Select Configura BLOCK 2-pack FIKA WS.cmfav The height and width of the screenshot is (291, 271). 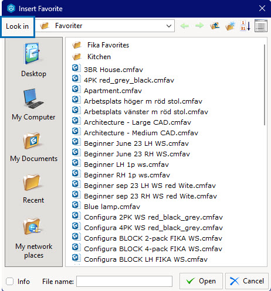click(x=153, y=238)
